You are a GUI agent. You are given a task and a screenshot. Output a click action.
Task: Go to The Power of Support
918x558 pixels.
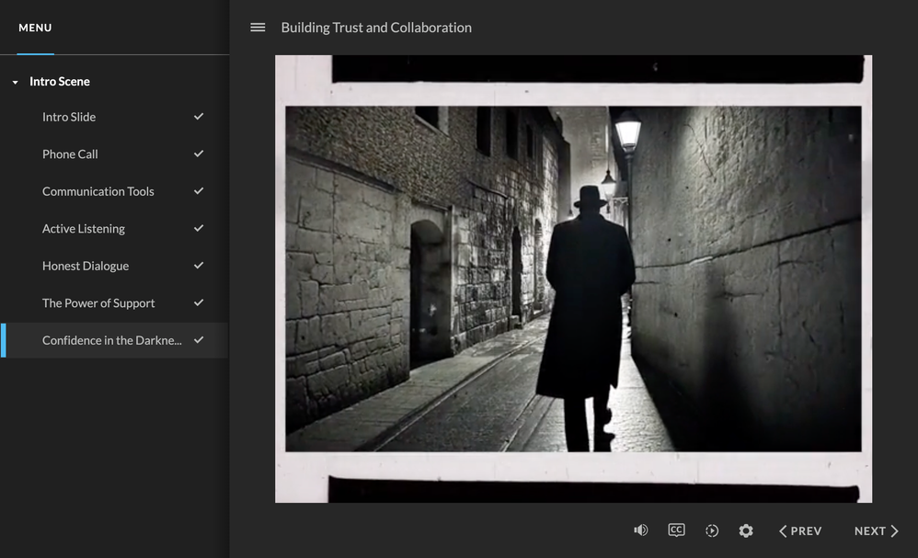[x=98, y=303]
